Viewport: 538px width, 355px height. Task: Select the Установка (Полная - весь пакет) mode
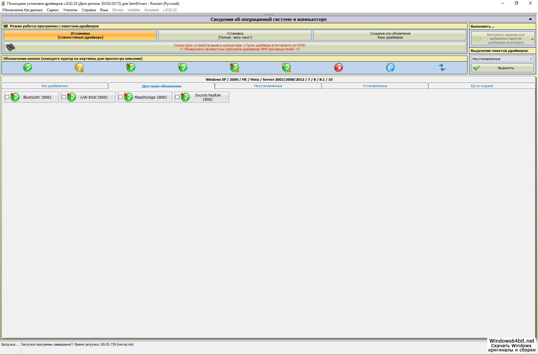click(x=235, y=35)
